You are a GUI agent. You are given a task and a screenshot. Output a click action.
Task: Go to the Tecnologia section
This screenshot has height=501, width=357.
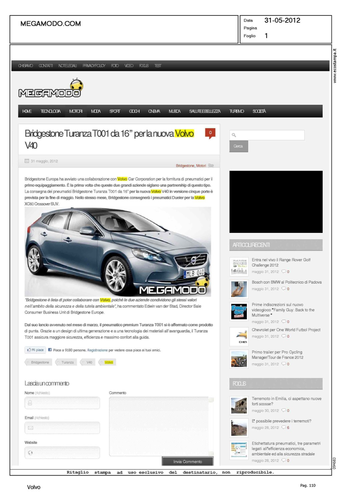click(x=50, y=111)
